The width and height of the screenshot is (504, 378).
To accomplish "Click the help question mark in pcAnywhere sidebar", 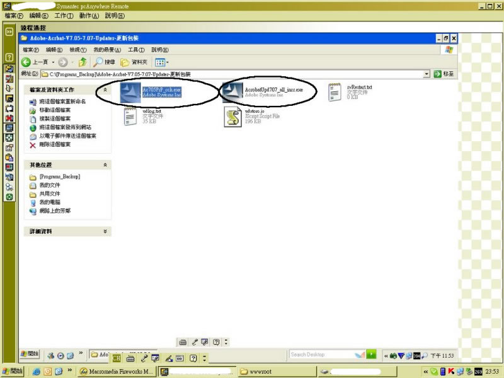I will (9, 57).
